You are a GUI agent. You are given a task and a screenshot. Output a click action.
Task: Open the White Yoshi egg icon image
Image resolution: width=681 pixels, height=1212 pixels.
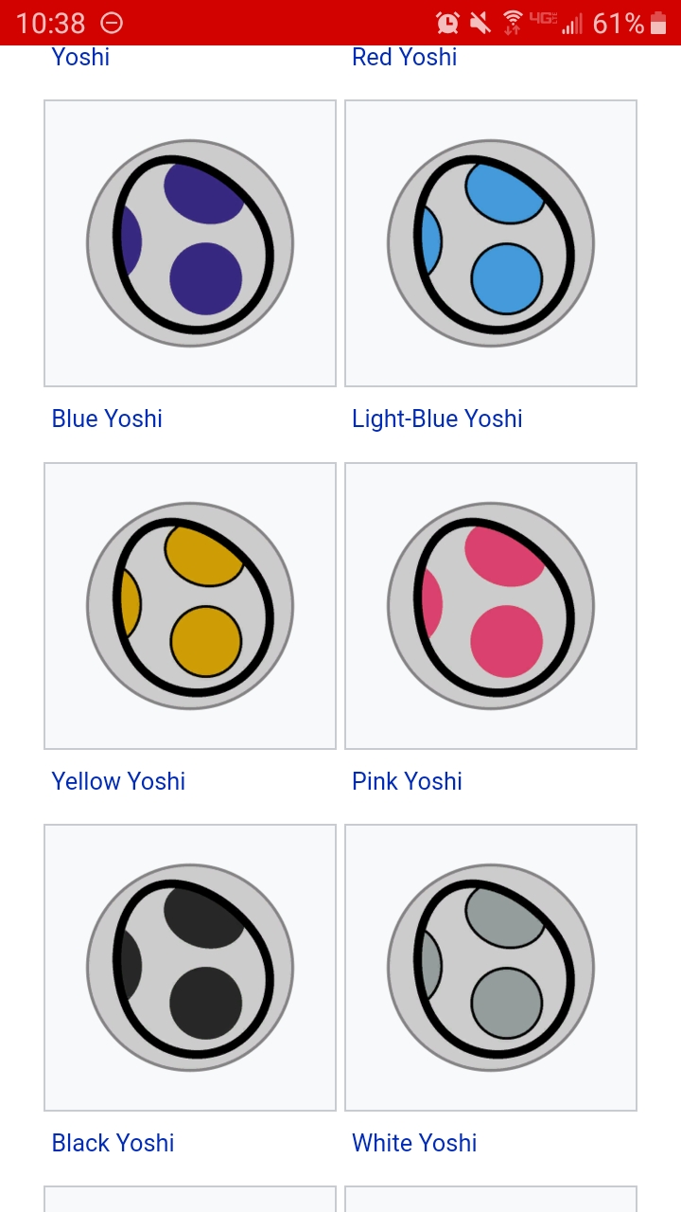pyautogui.click(x=491, y=968)
